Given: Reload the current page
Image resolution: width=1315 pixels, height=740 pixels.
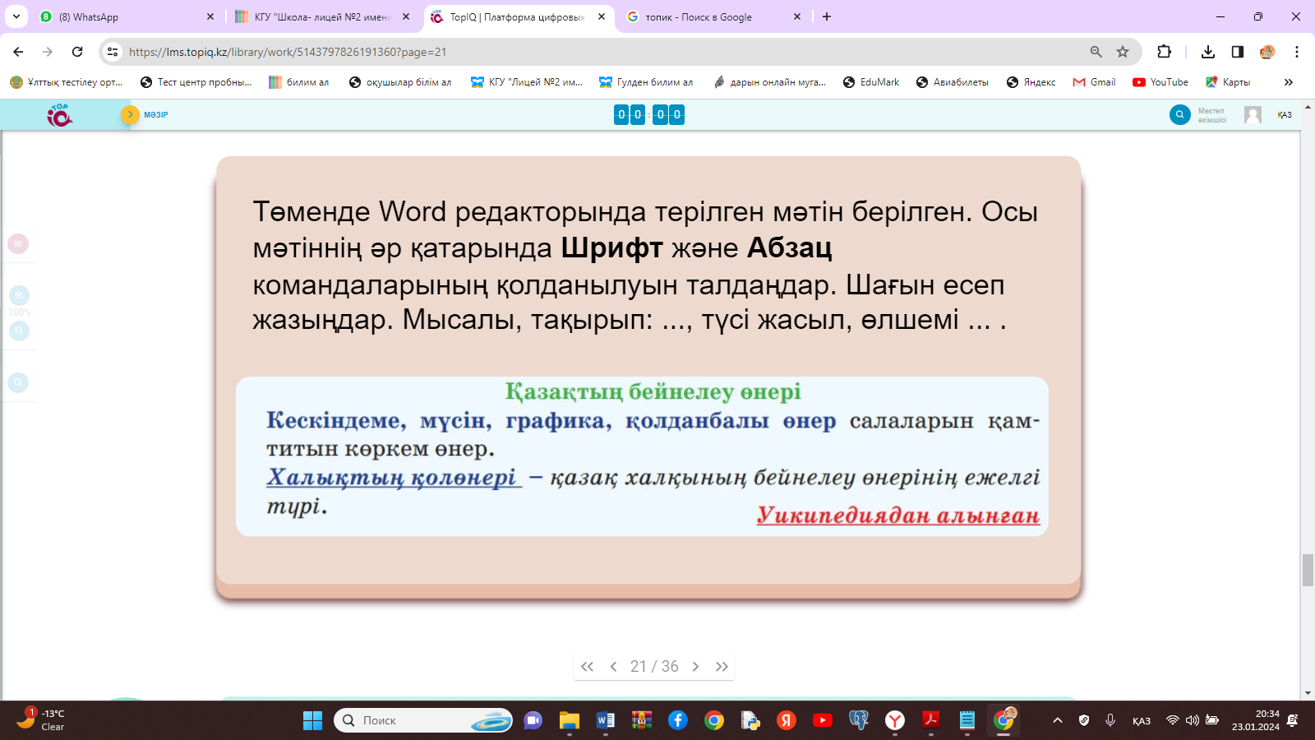Looking at the screenshot, I should pos(77,52).
